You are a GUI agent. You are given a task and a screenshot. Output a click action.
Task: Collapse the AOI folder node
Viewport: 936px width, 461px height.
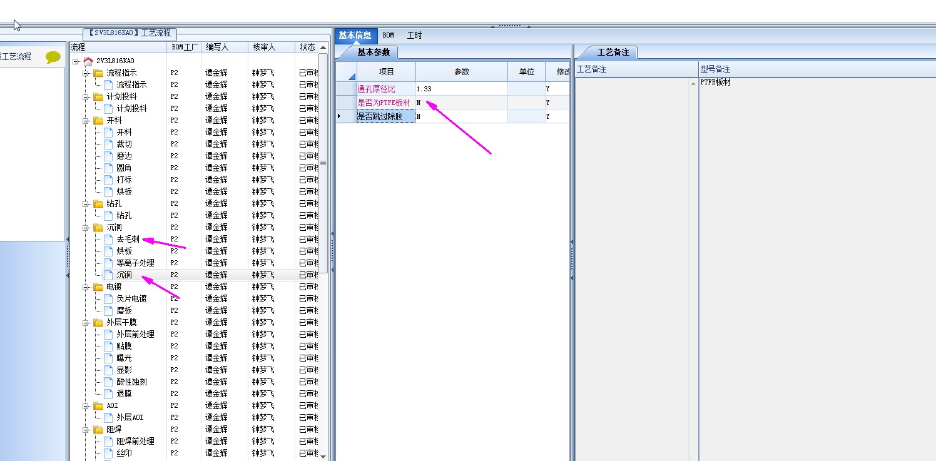86,405
